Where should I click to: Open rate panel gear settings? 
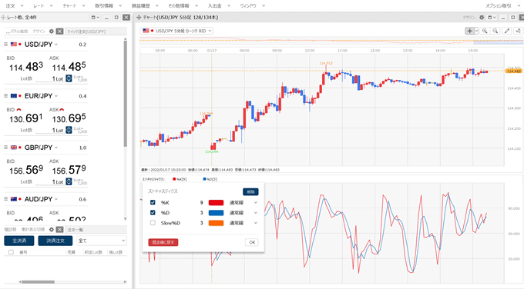pyautogui.click(x=51, y=31)
